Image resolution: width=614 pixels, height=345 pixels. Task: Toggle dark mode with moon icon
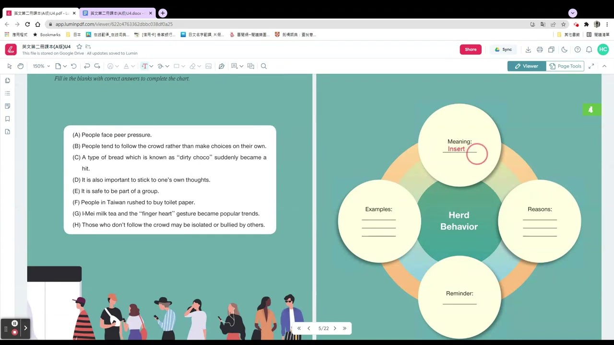565,49
